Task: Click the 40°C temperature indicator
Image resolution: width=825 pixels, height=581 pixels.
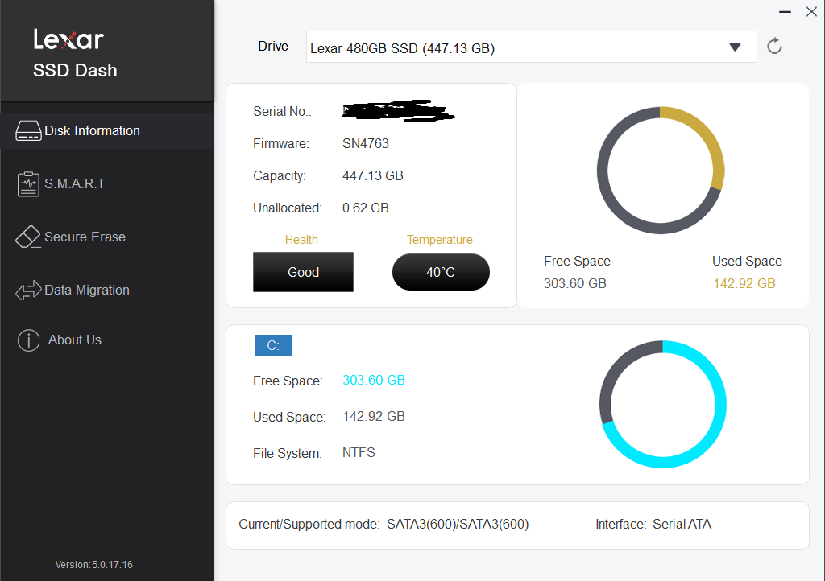Action: click(x=441, y=272)
